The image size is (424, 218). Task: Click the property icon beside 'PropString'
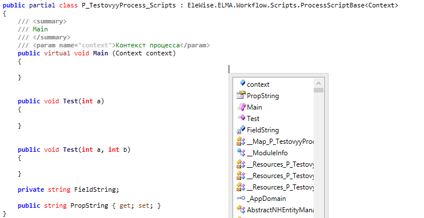241,95
